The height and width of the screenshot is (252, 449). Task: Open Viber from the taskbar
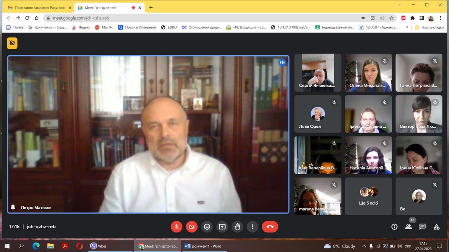98,246
